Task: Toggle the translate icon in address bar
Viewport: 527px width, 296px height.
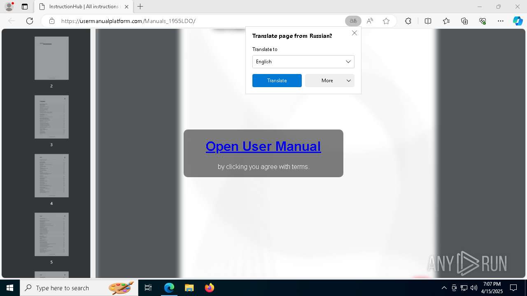Action: pyautogui.click(x=353, y=21)
